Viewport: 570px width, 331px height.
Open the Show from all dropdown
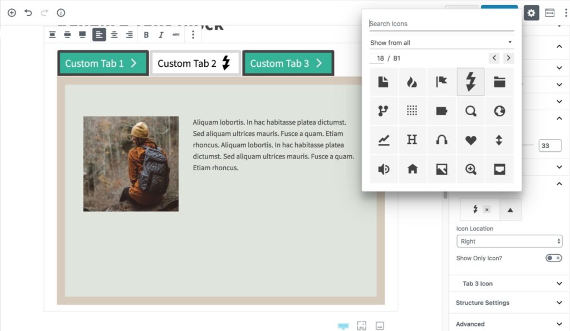(441, 43)
